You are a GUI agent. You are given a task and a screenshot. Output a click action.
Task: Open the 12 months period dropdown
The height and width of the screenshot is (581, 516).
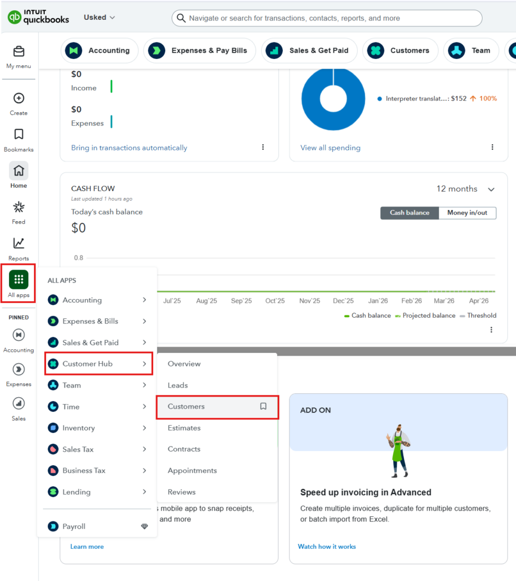pos(465,189)
